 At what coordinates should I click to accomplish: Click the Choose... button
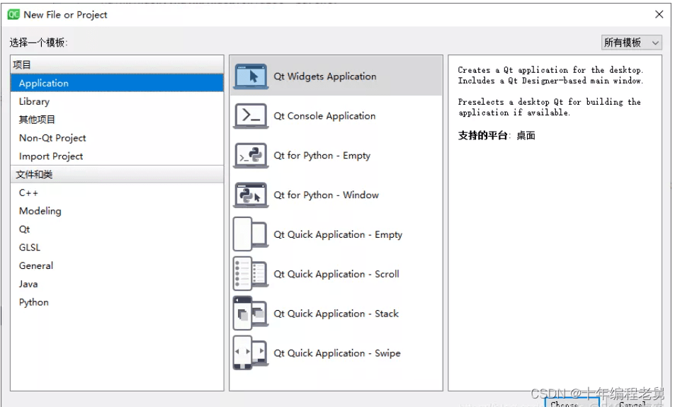click(572, 403)
